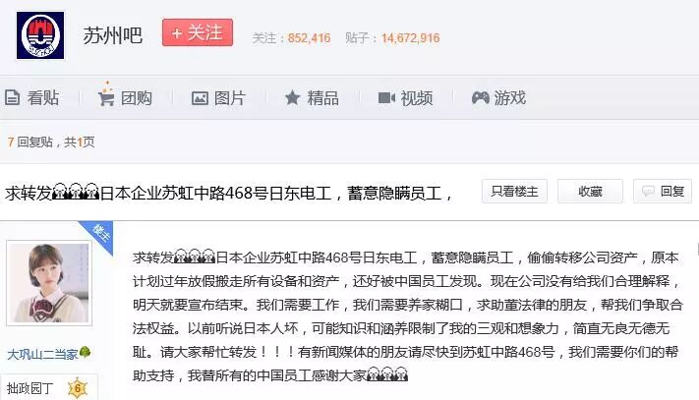This screenshot has height=400, width=699.
Task: Click the level 6 badge icon
Action: pyautogui.click(x=78, y=388)
